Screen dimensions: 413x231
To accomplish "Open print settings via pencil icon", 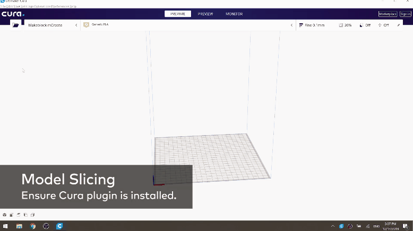I will [x=399, y=25].
